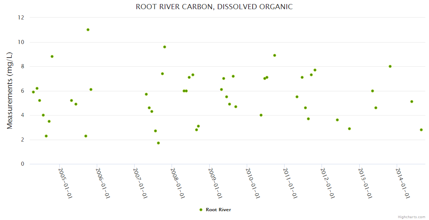This screenshot has height=220, width=429.
Task: Click the 5.1 mg/L point in 2014
Action: (412, 102)
